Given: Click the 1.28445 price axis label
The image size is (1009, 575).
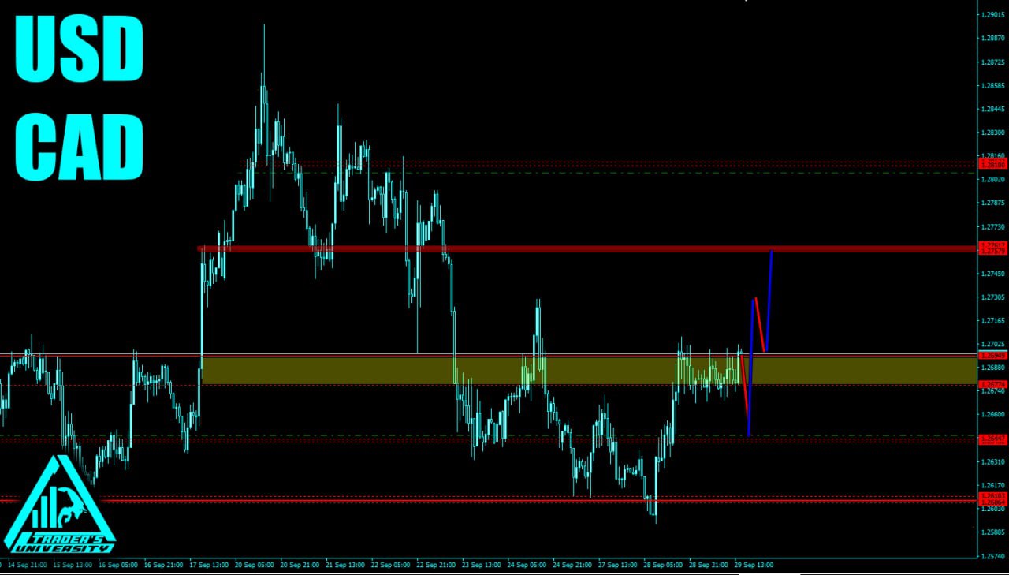Looking at the screenshot, I should pos(993,109).
